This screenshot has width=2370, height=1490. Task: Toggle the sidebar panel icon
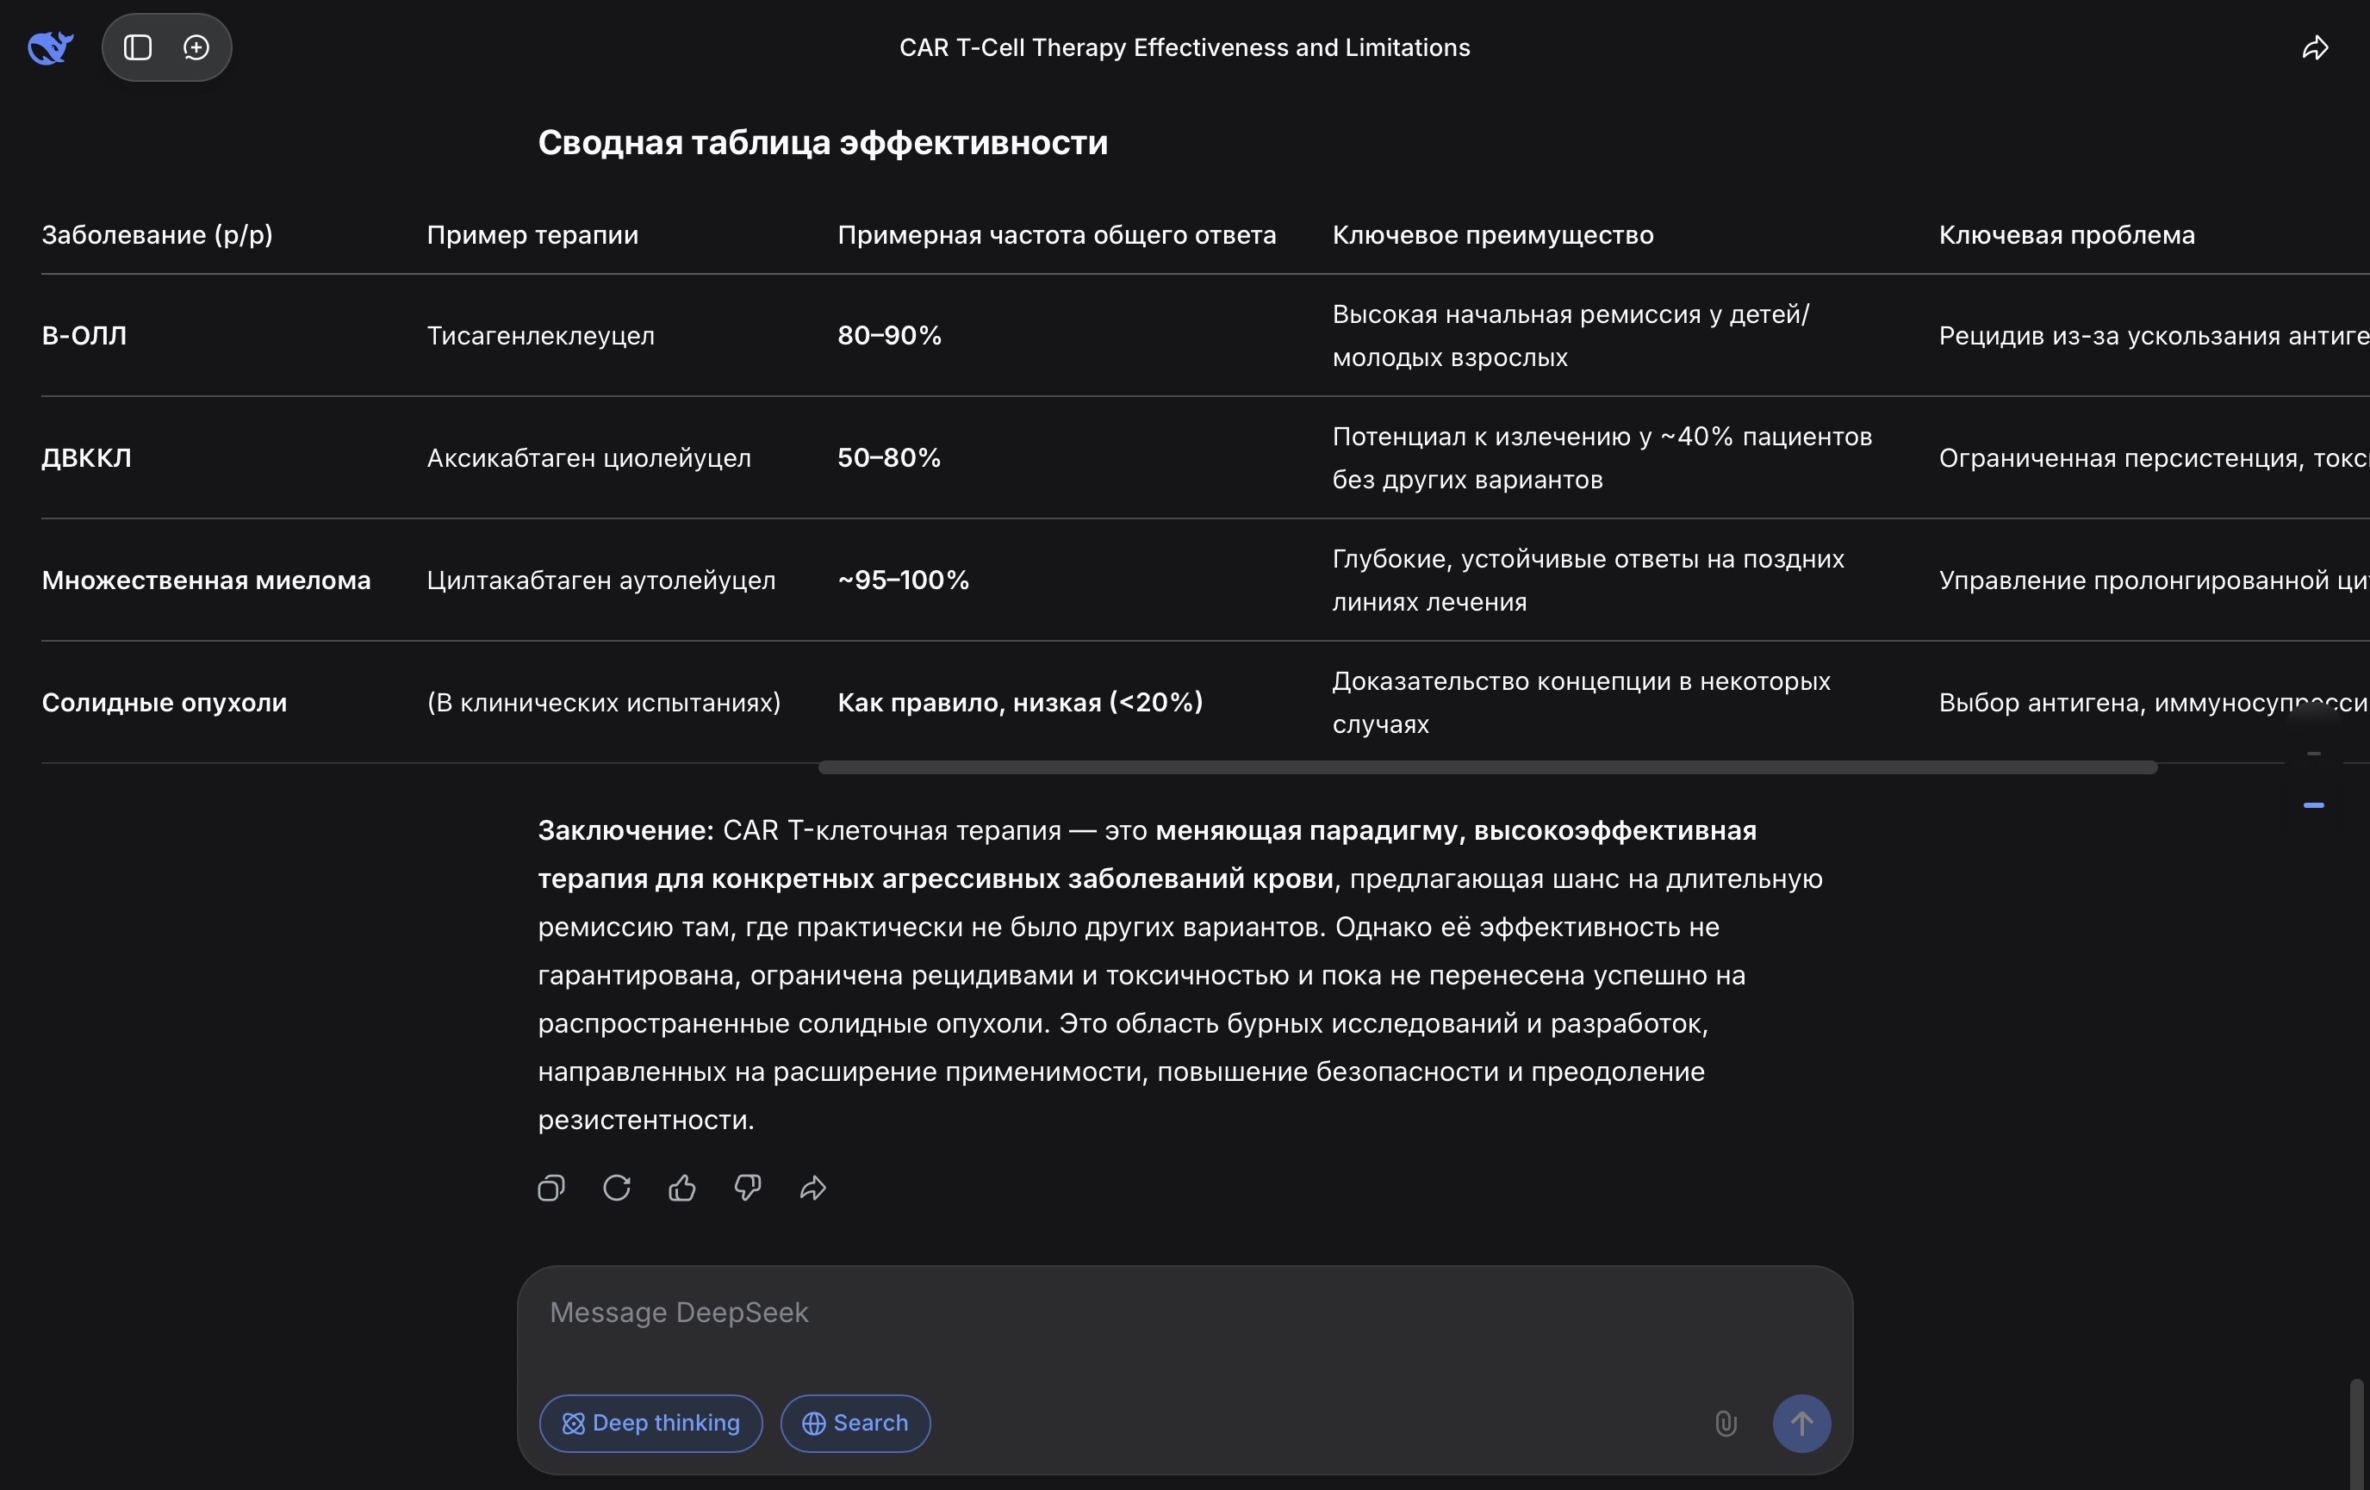pos(138,47)
